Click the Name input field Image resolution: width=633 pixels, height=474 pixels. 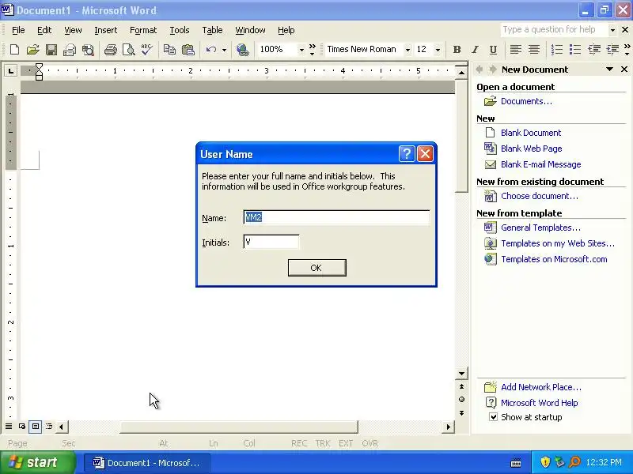pyautogui.click(x=337, y=218)
